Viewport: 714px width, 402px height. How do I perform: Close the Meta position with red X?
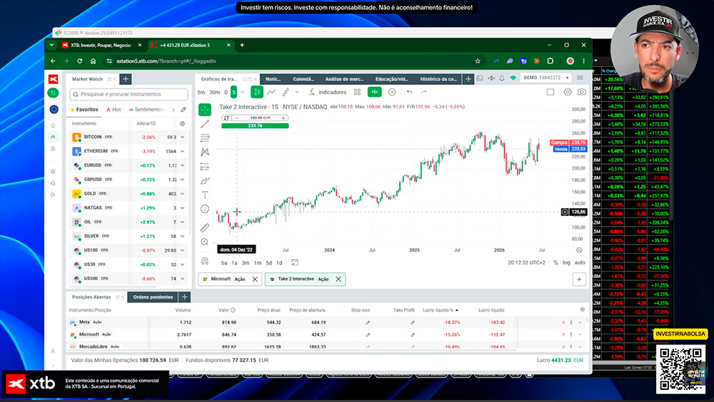point(563,322)
